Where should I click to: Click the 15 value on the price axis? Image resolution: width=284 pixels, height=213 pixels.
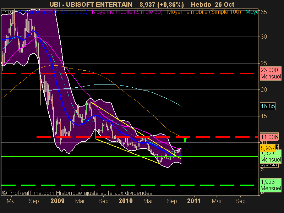pyautogui.click(x=264, y=116)
